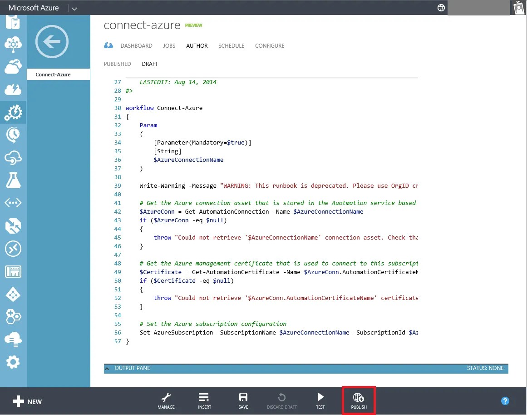Image resolution: width=527 pixels, height=415 pixels.
Task: Switch to the JOBS tab
Action: [x=169, y=46]
